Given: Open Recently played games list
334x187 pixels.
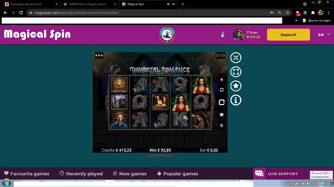Looking at the screenshot, I should tap(81, 174).
